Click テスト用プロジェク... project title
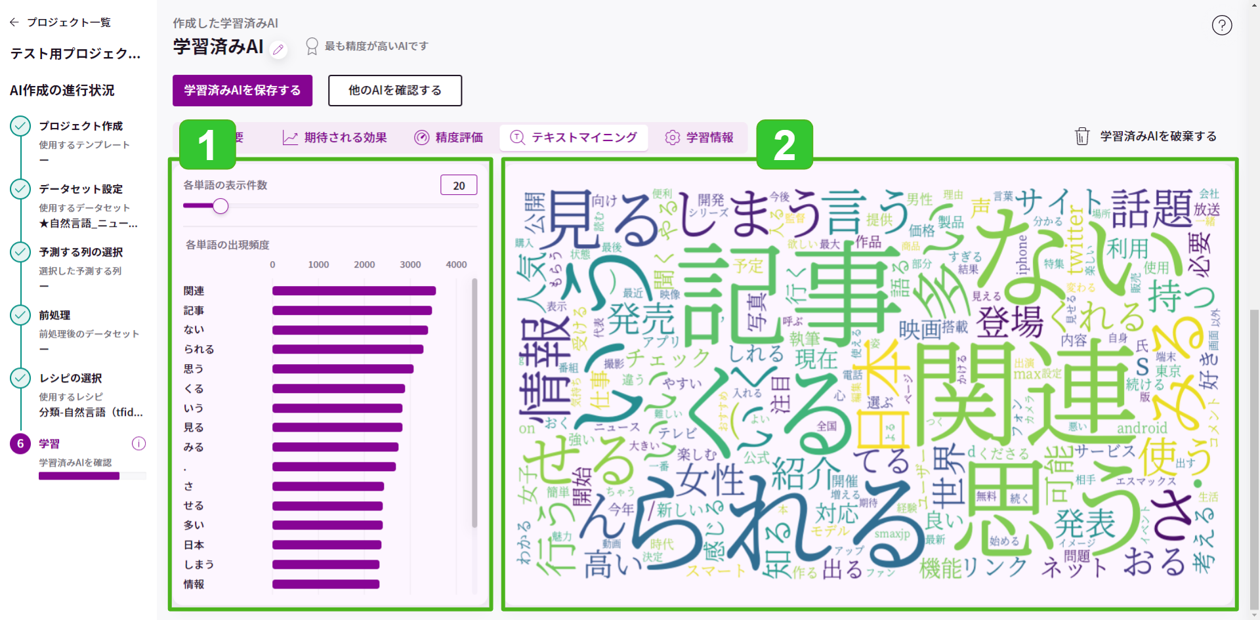This screenshot has width=1260, height=620. [75, 54]
